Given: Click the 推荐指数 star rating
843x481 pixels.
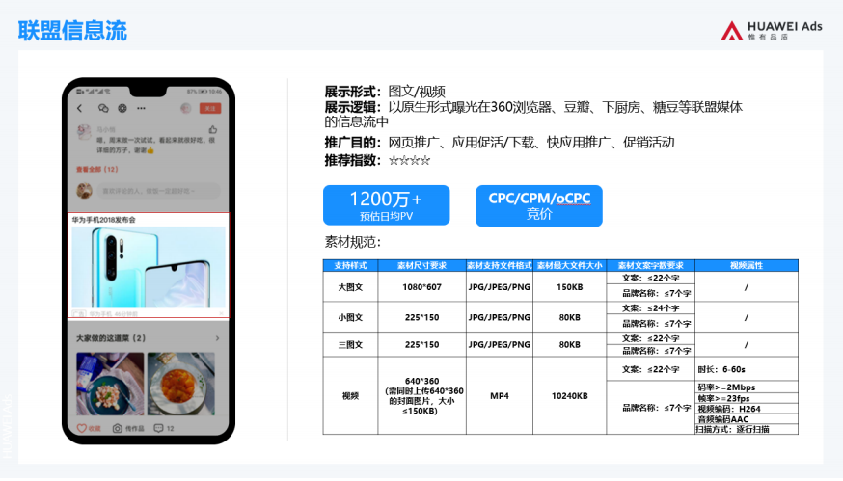Looking at the screenshot, I should [x=410, y=160].
